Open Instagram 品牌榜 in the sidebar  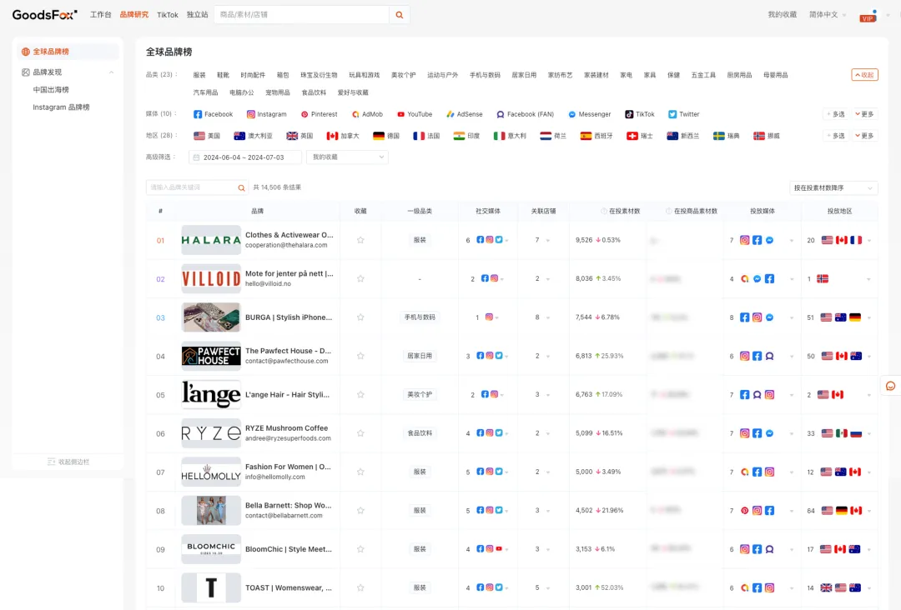[x=61, y=107]
